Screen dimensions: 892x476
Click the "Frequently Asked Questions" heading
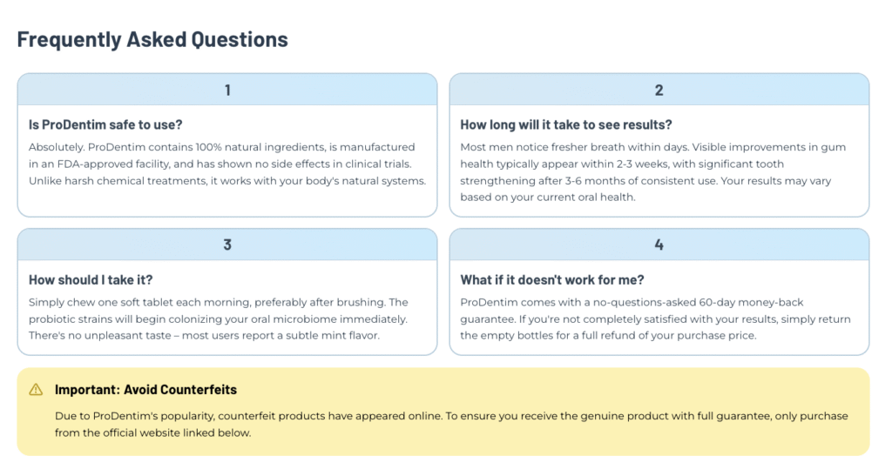[x=152, y=39]
